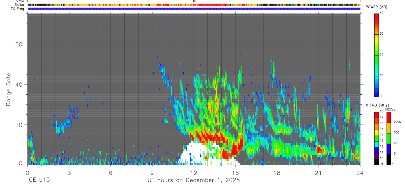This screenshot has height=187, width=405.
Task: Click the "24" hour tick on time axis
Action: (360, 173)
